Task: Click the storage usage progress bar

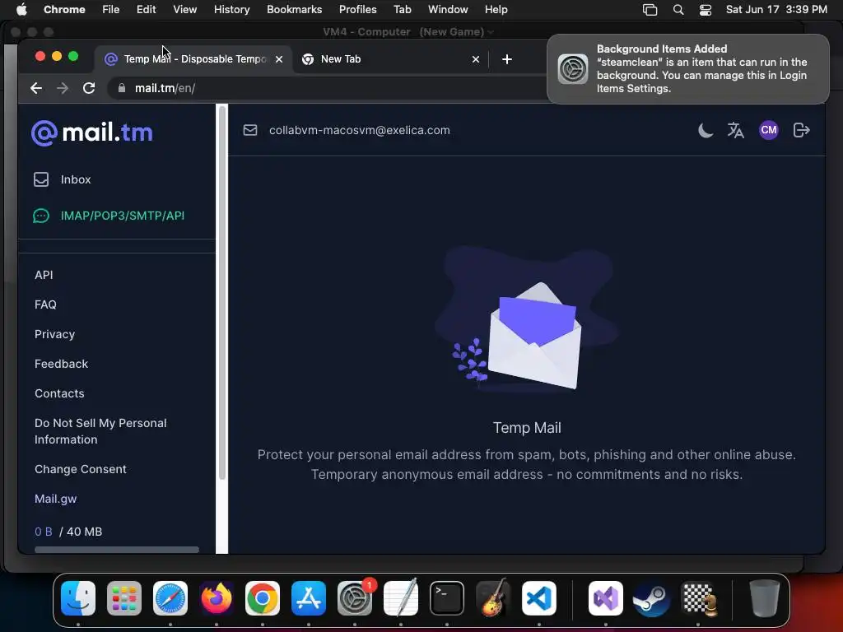Action: (117, 549)
